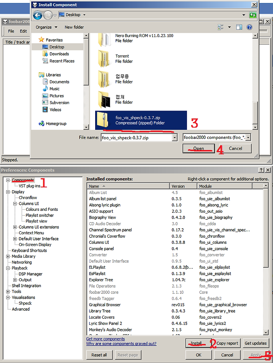
Task: Expand the Columns UI extensions node
Action: point(15,227)
